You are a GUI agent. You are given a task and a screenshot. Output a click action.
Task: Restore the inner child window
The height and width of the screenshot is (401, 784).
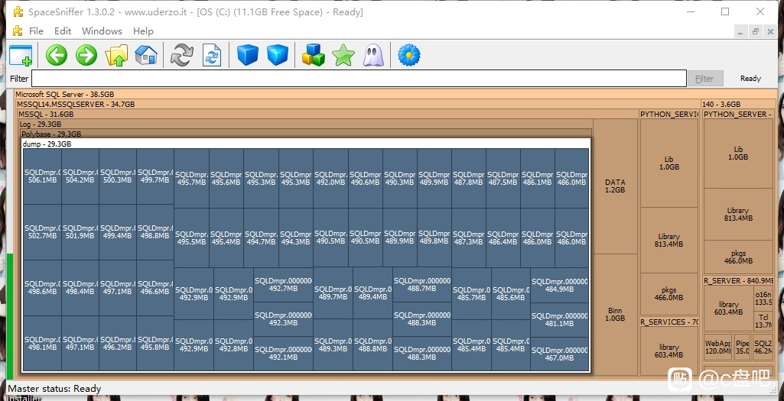coord(756,31)
